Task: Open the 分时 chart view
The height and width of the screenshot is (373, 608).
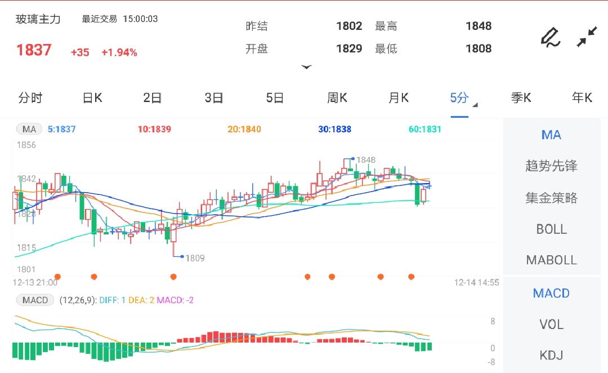Action: [x=31, y=97]
